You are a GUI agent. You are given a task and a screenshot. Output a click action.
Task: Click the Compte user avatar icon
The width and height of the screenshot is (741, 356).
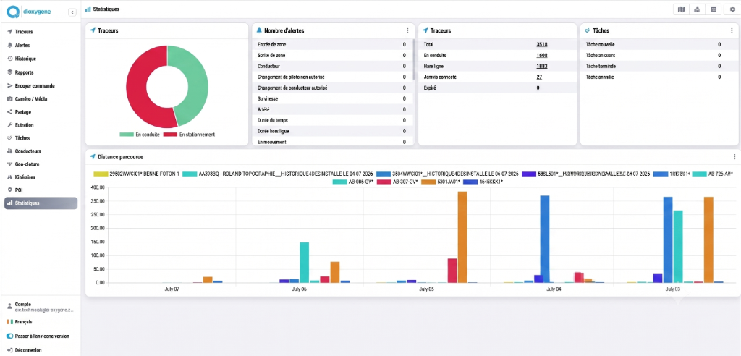point(9,306)
